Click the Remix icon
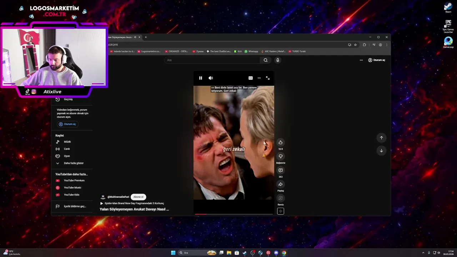Screen dimensions: 457x257 click(281, 198)
